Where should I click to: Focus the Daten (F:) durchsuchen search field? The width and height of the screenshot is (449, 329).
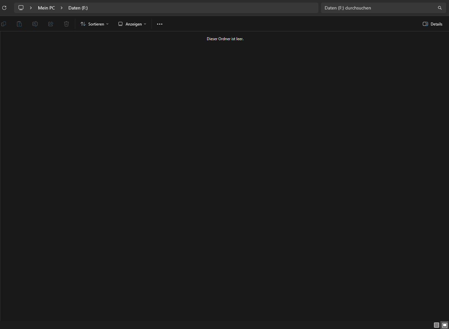click(x=383, y=8)
